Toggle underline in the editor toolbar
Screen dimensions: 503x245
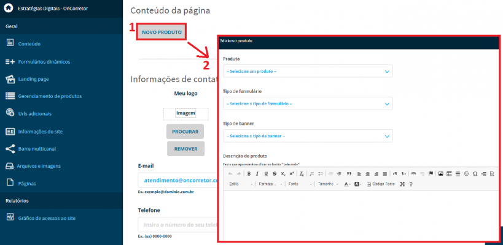(266, 174)
